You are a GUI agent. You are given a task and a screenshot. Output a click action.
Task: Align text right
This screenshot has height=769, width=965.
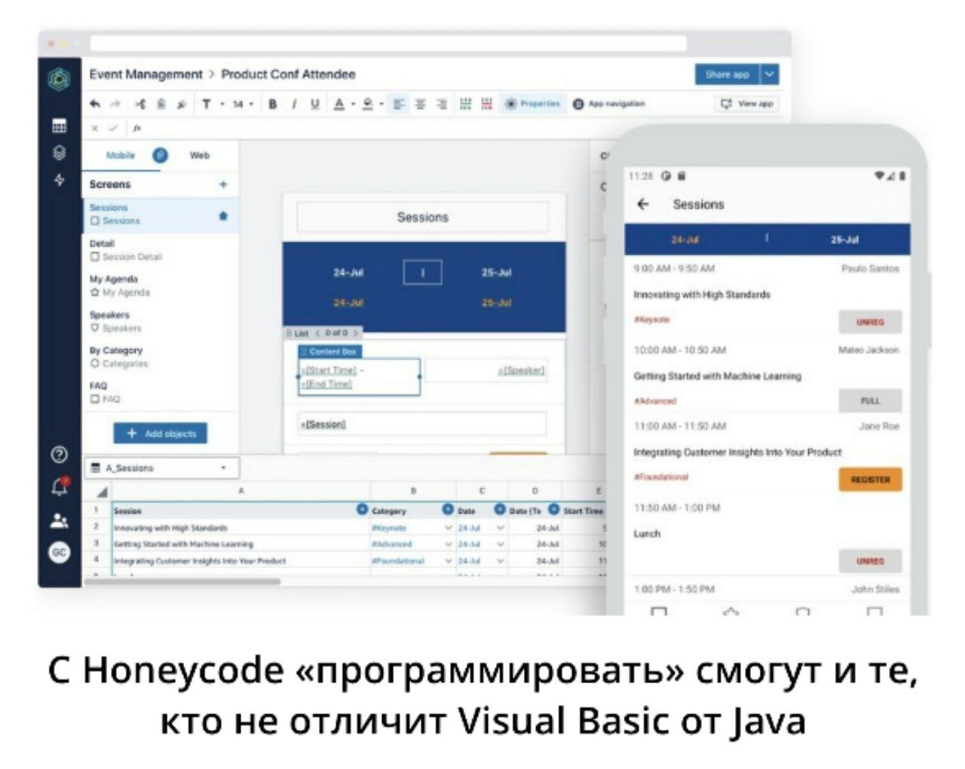(442, 104)
